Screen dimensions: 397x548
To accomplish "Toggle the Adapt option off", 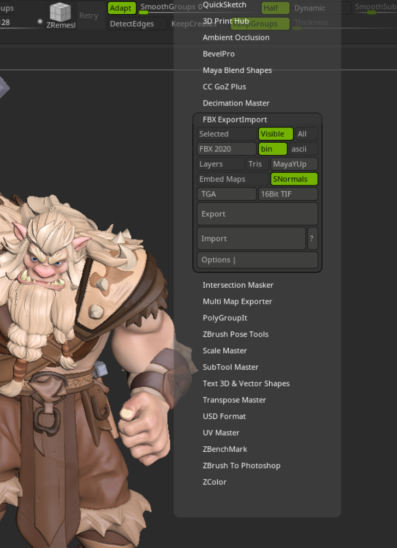I will pos(121,8).
